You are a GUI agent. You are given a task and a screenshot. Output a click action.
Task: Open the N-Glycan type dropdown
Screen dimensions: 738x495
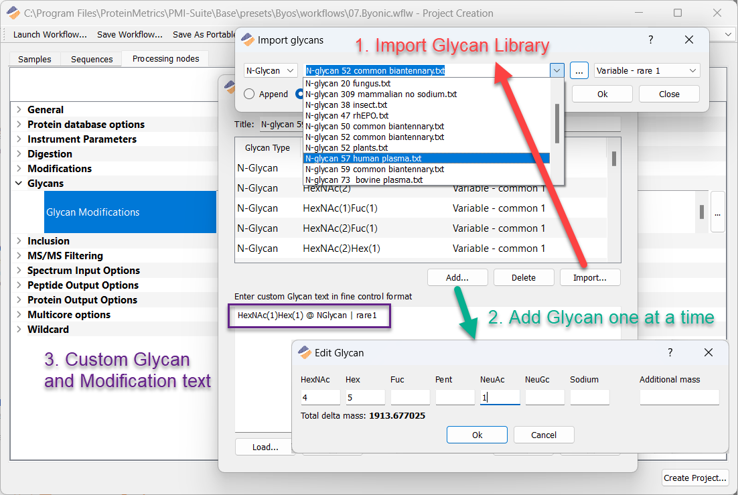pyautogui.click(x=271, y=70)
